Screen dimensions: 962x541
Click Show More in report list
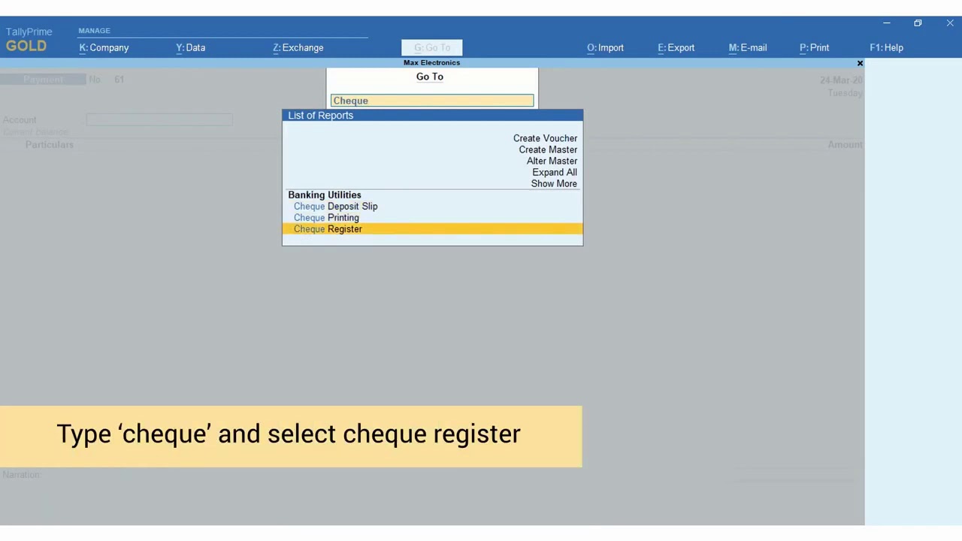point(554,183)
